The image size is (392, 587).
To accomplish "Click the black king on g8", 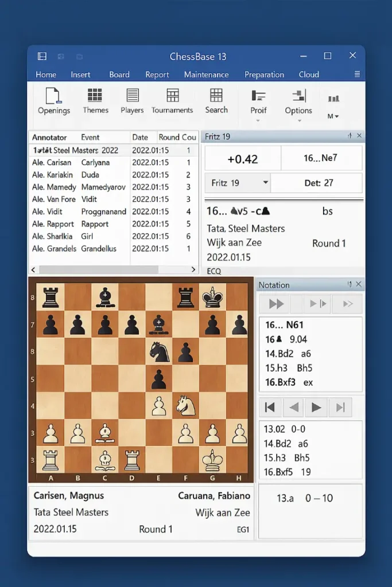I will 212,298.
